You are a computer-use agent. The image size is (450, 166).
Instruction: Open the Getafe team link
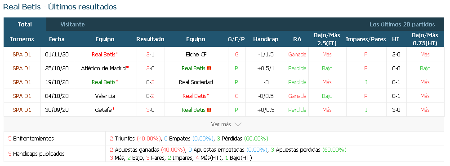(x=103, y=110)
